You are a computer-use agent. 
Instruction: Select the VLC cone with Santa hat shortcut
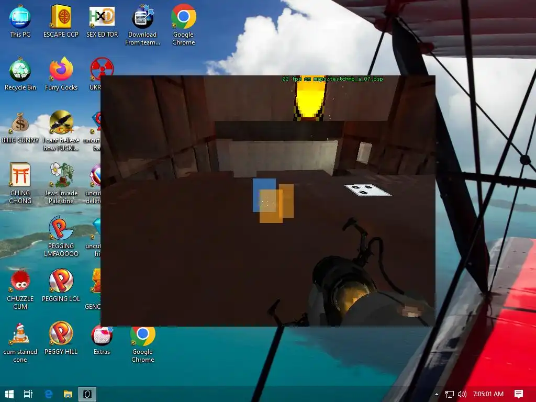click(20, 343)
